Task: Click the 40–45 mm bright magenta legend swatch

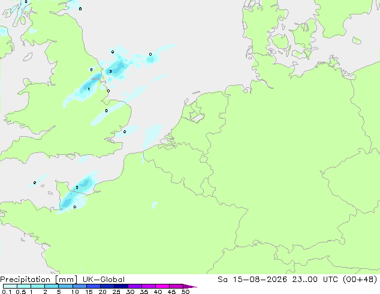Action: point(162,286)
